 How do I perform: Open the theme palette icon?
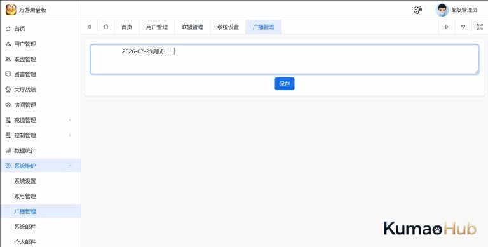click(417, 10)
